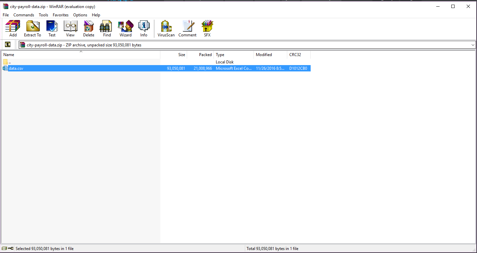This screenshot has width=477, height=253.
Task: Click the 'Microsoft Excel Co...' type cell
Action: pos(234,68)
